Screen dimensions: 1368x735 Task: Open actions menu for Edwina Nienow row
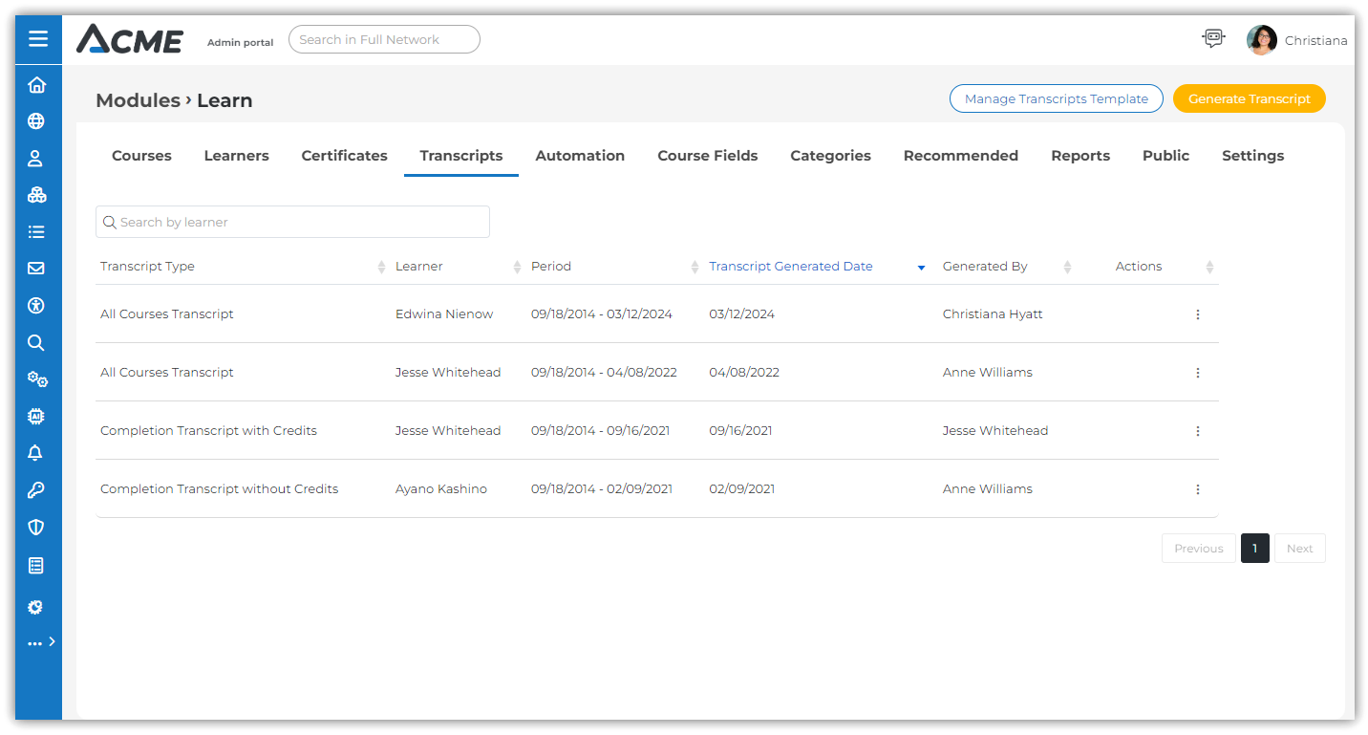click(1197, 314)
